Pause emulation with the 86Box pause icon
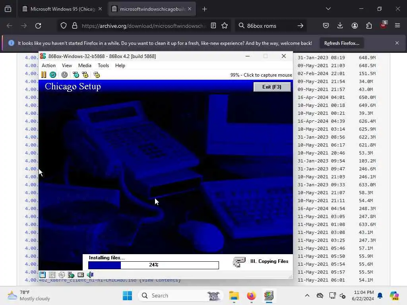 pos(44,75)
